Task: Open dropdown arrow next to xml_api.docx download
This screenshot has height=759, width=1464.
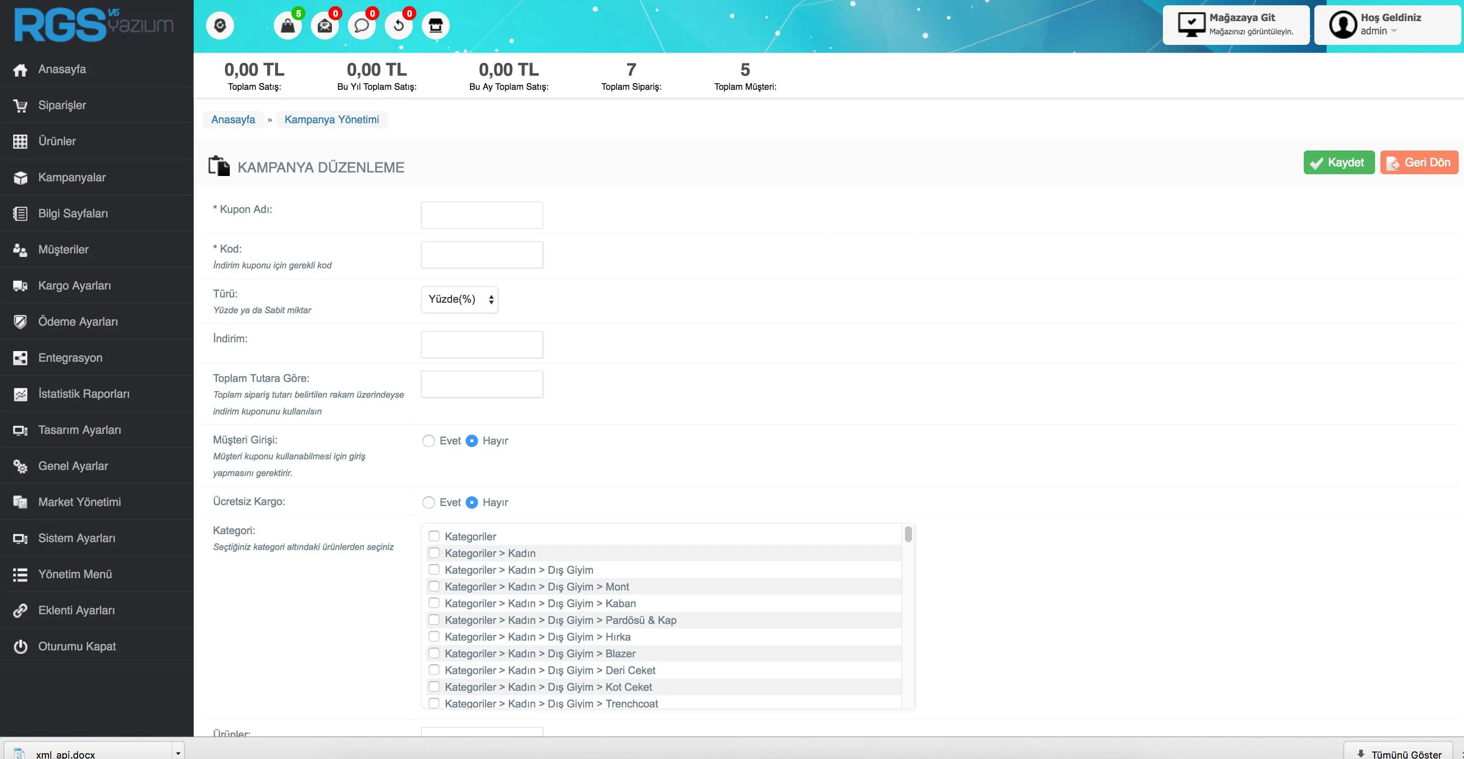Action: pyautogui.click(x=178, y=753)
